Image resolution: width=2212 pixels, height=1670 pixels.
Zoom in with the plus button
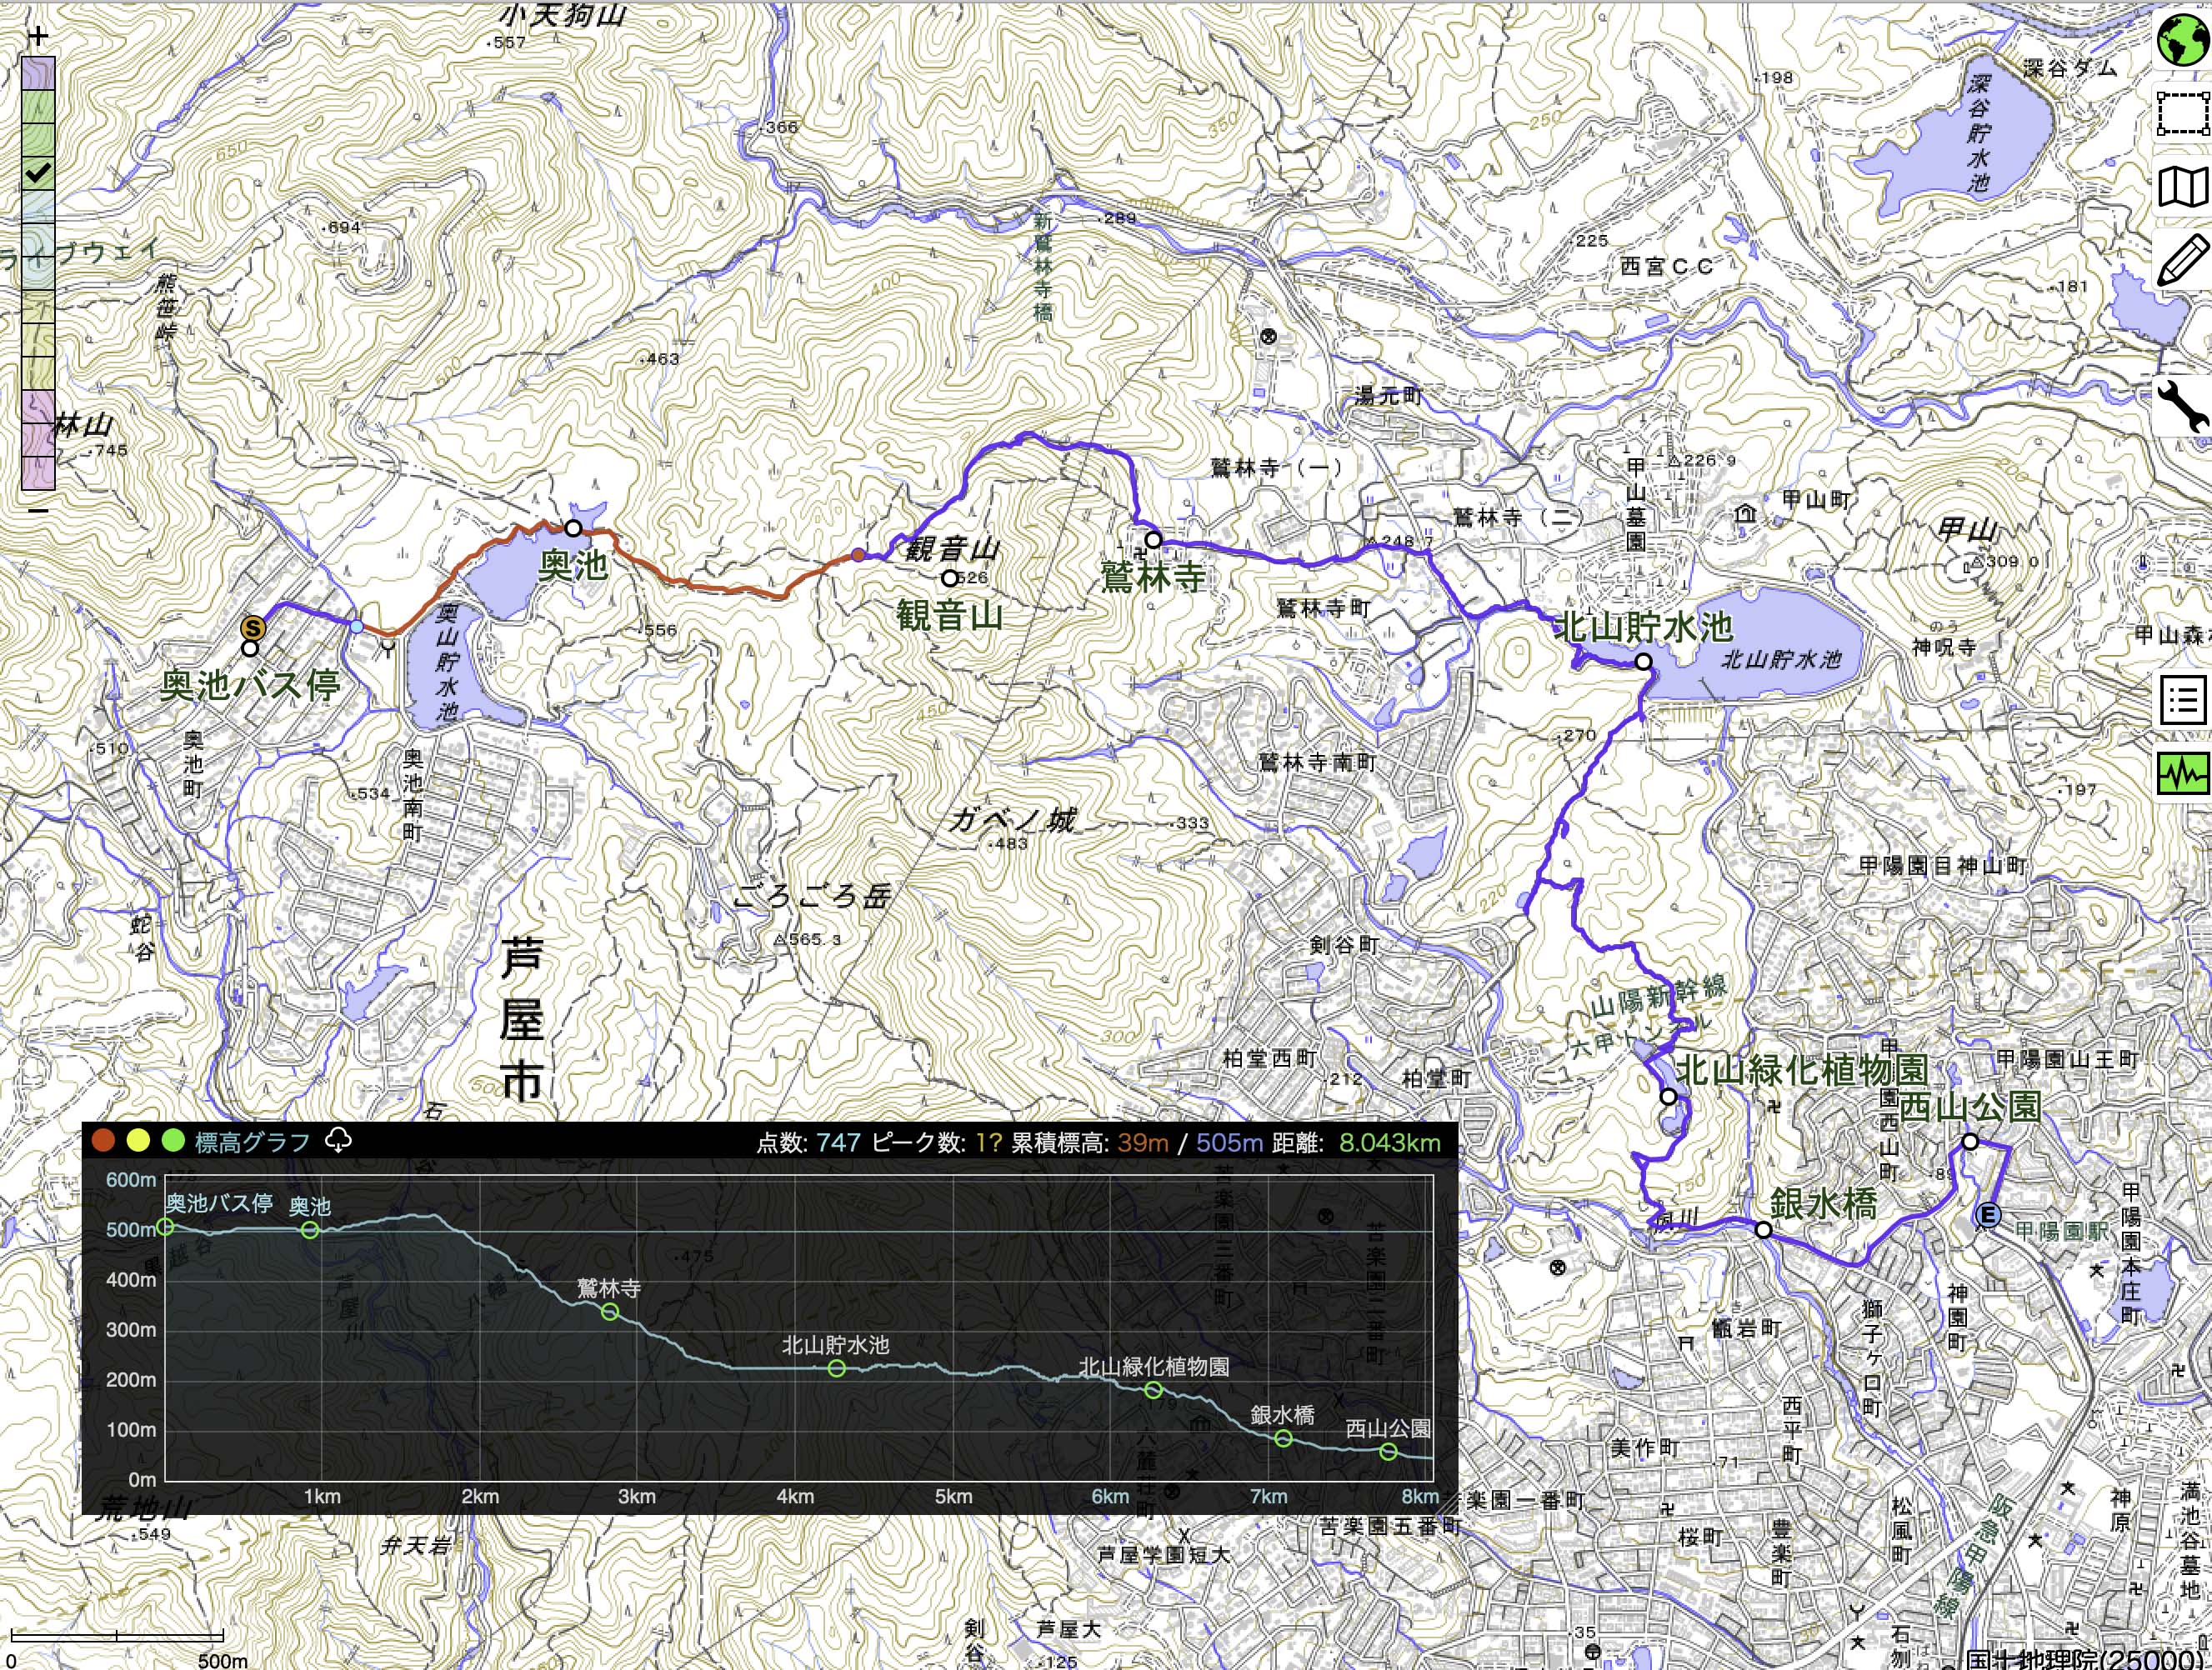pos(37,37)
